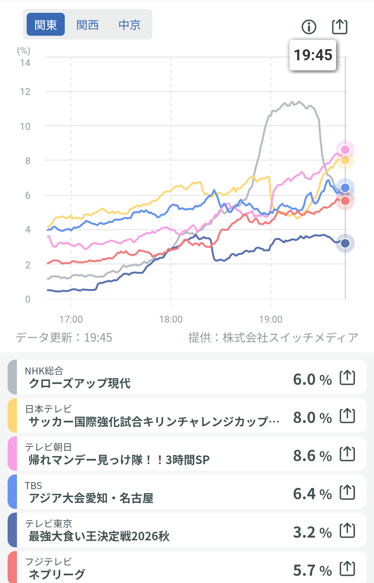The image size is (374, 583).
Task: Share the NHK総合 クローズアップ現代 rating
Action: (x=347, y=378)
